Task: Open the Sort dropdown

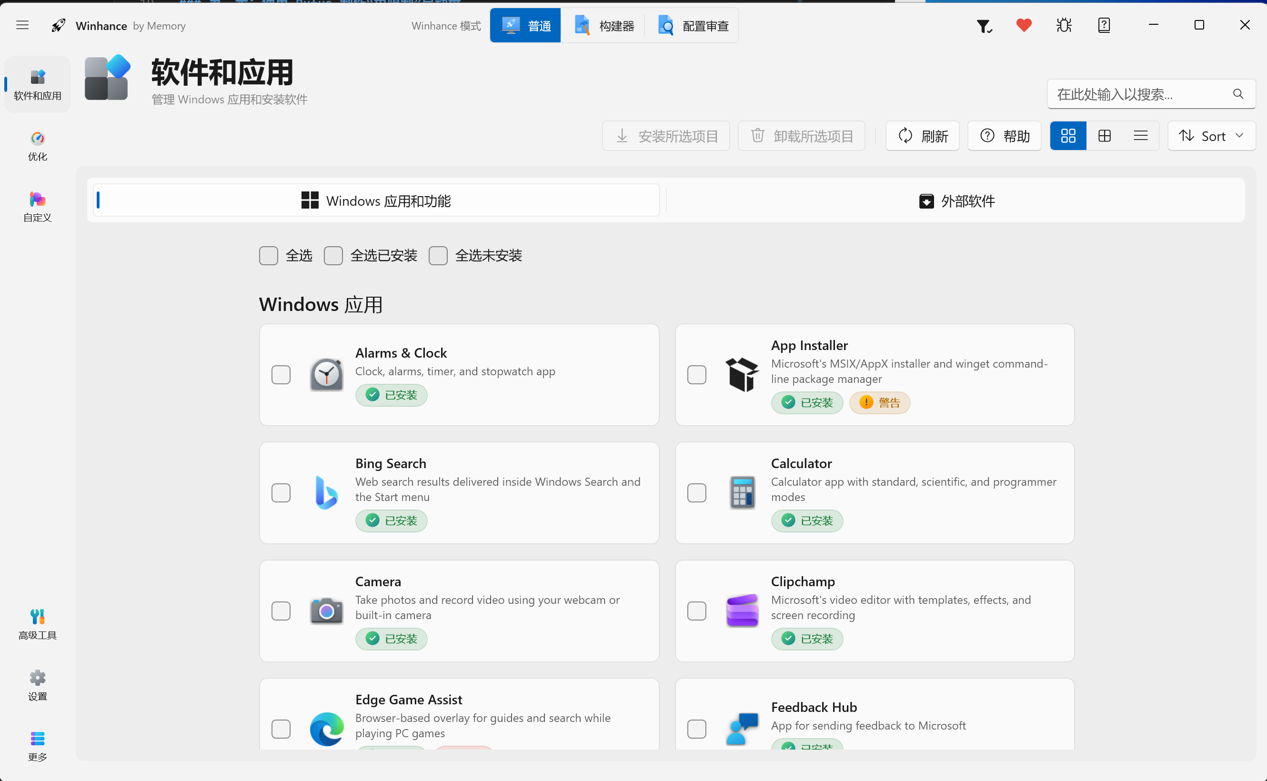Action: [1211, 136]
